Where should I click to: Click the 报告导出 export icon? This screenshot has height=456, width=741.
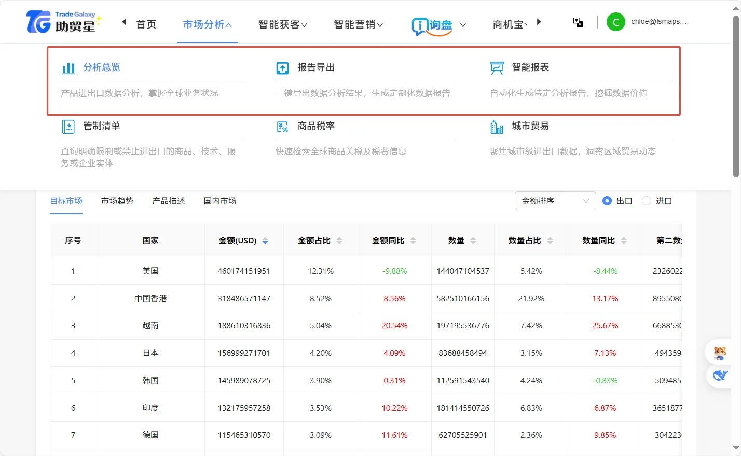coord(282,67)
